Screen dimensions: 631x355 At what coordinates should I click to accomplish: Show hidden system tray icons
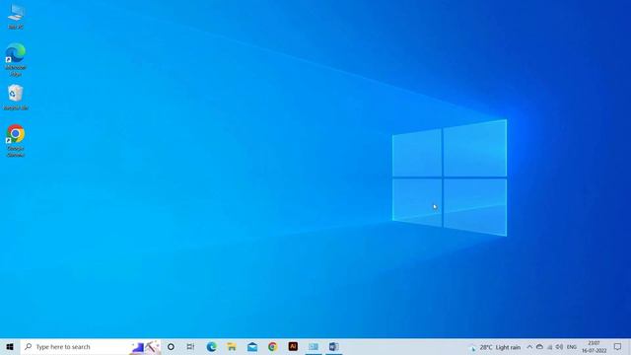coord(529,347)
